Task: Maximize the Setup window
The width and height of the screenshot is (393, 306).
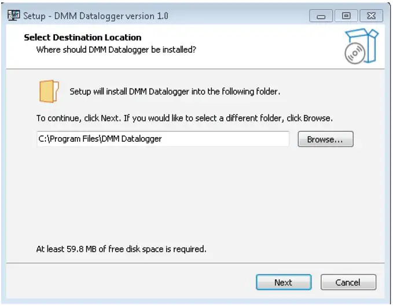Action: click(x=346, y=16)
